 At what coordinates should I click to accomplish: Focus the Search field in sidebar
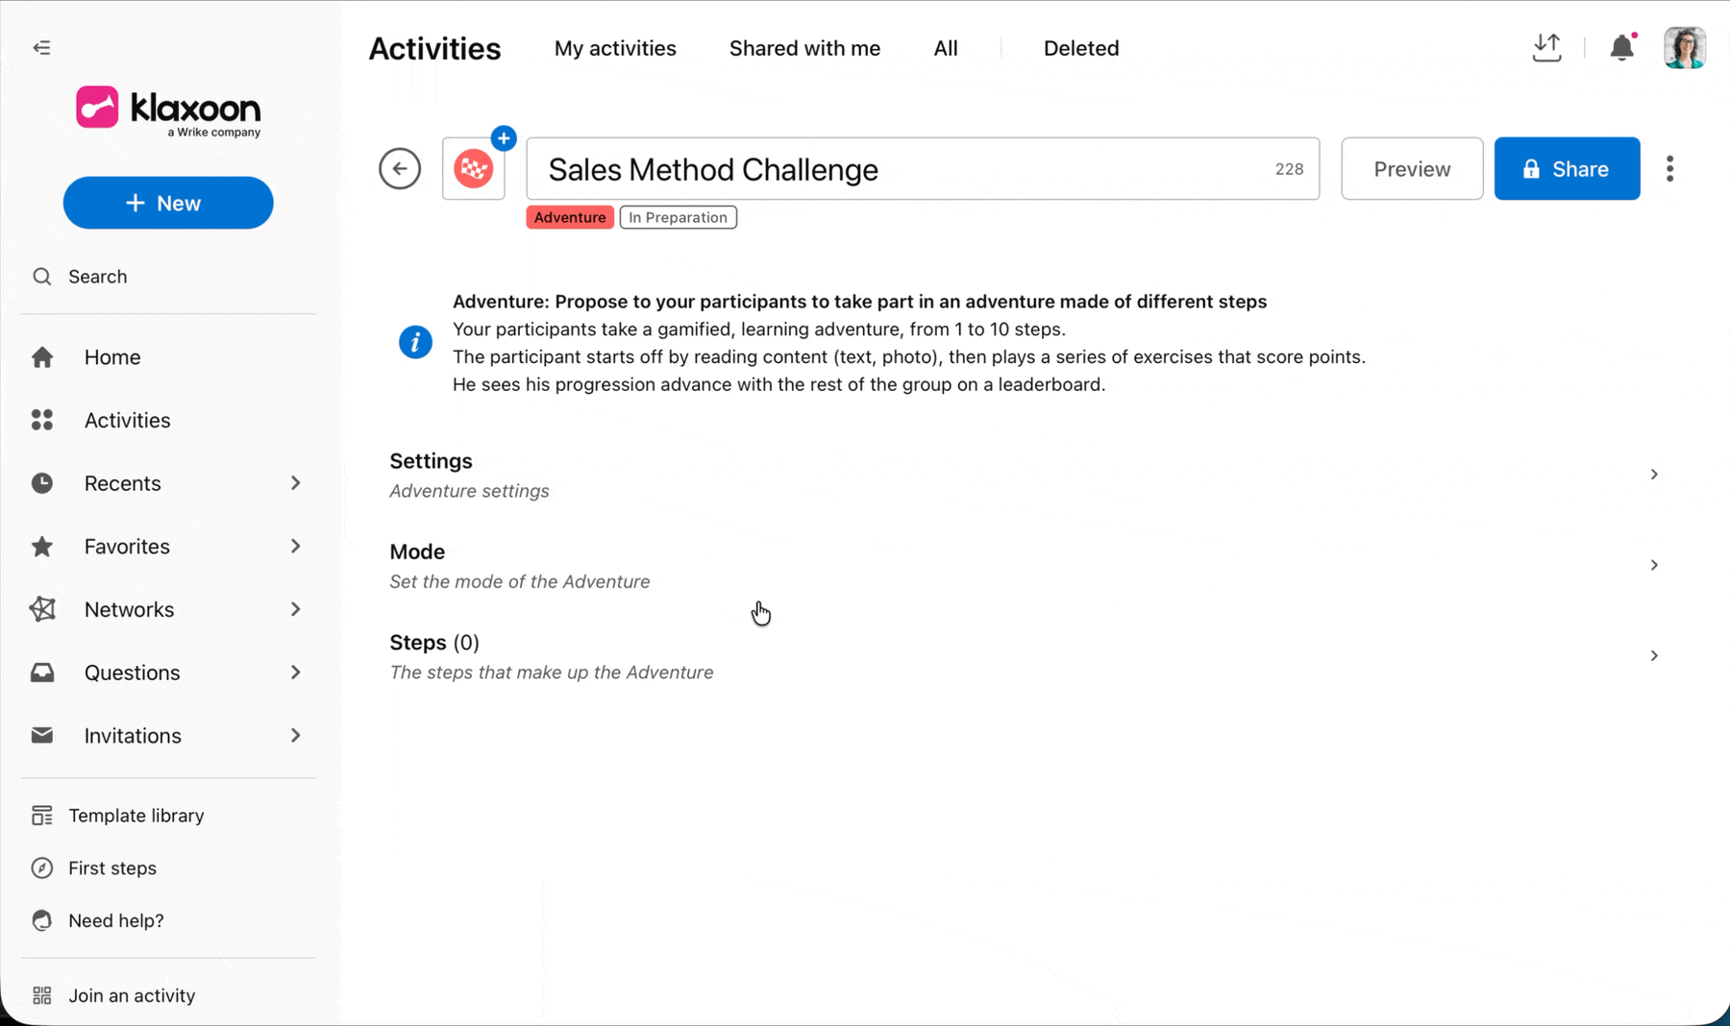(x=168, y=277)
